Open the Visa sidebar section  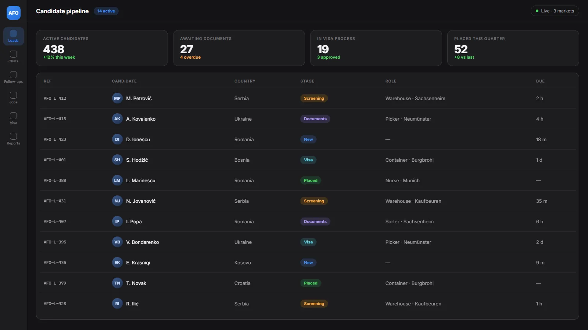(x=13, y=118)
